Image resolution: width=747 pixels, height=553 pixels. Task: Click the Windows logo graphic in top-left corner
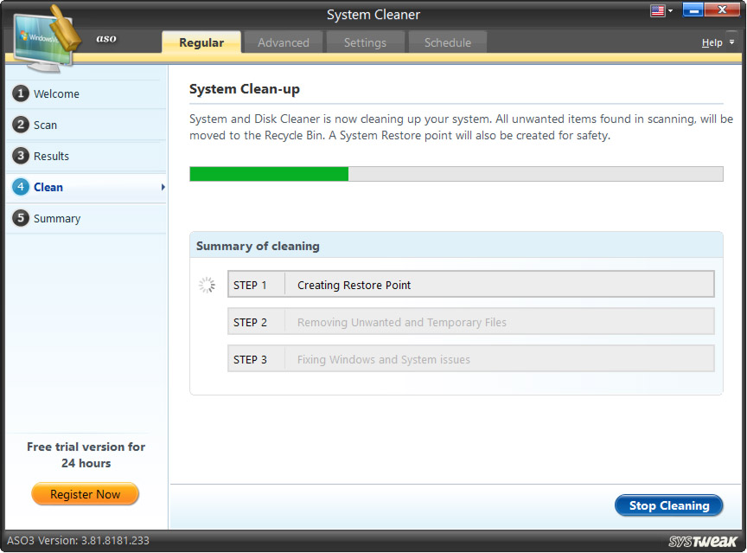click(x=41, y=36)
